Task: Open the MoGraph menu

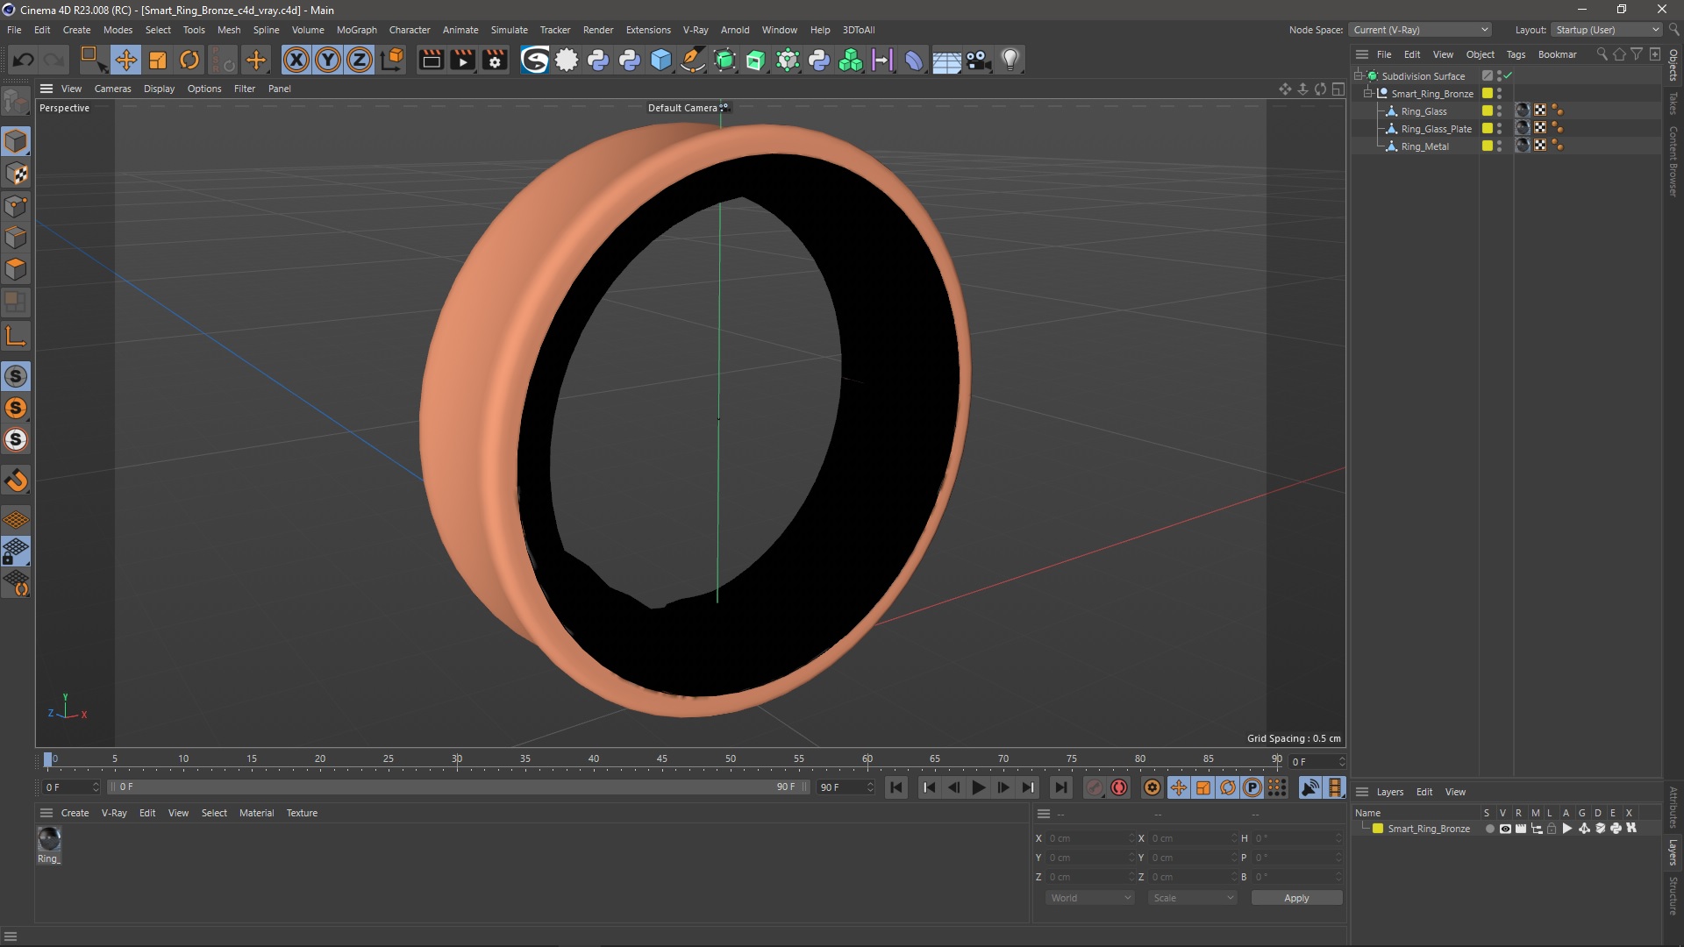Action: point(356,30)
